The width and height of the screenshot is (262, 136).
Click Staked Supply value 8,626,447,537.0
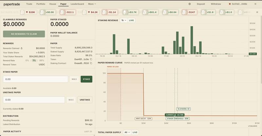point(84,52)
